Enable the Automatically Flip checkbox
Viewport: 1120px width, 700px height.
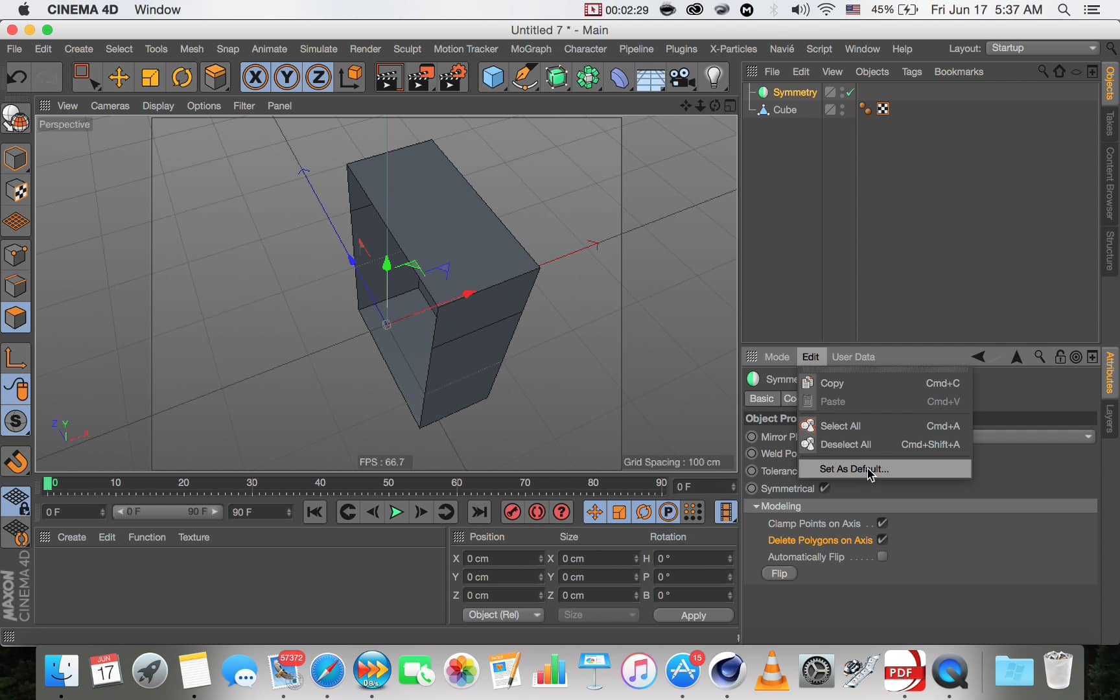point(882,556)
